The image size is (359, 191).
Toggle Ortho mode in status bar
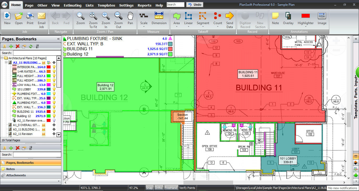[158, 188]
